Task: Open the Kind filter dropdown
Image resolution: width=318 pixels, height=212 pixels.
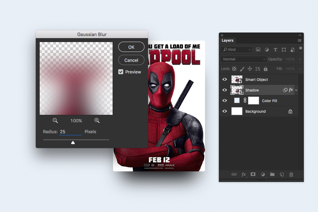Action: 236,49
